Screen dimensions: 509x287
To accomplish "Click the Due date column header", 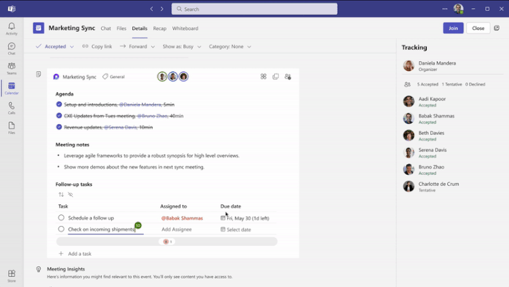I will pyautogui.click(x=231, y=206).
